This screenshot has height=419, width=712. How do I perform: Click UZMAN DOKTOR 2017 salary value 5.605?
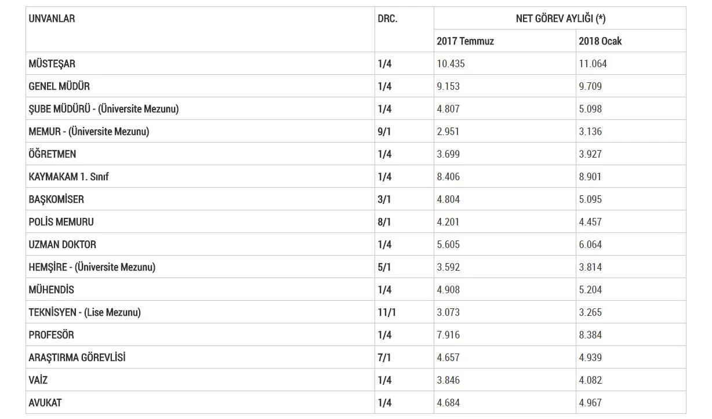click(x=448, y=245)
